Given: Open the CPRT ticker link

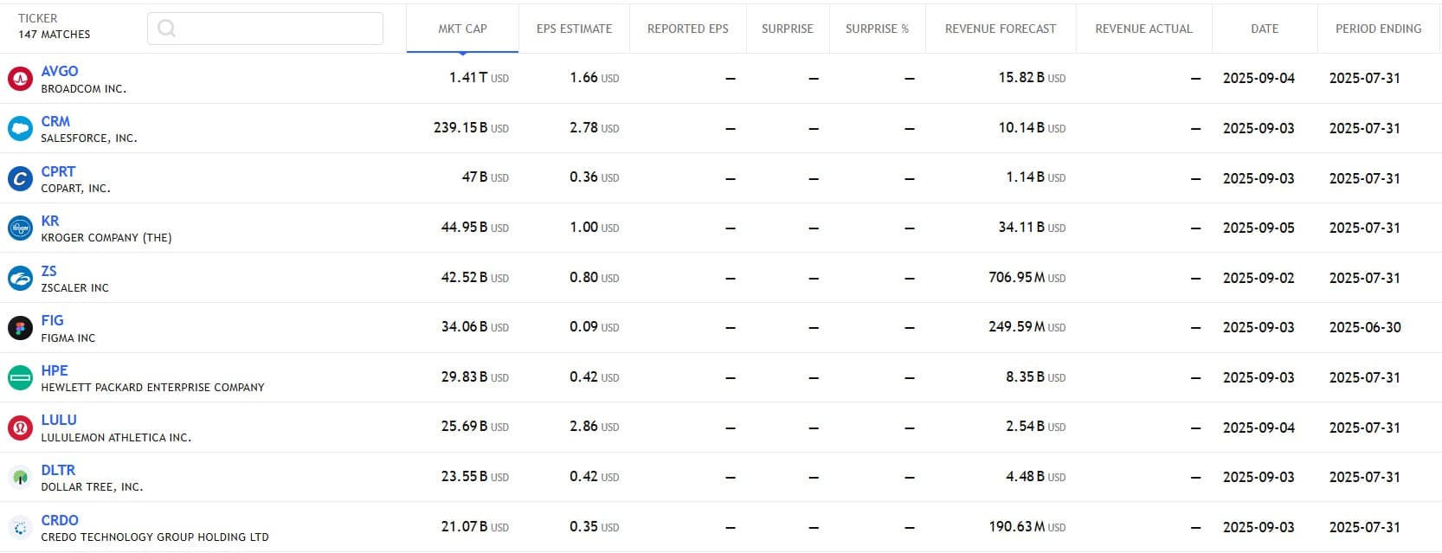Looking at the screenshot, I should (x=58, y=171).
